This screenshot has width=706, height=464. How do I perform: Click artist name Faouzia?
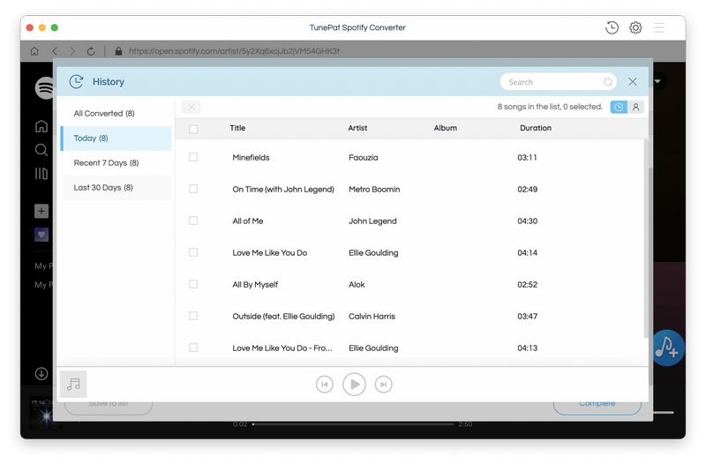[364, 158]
